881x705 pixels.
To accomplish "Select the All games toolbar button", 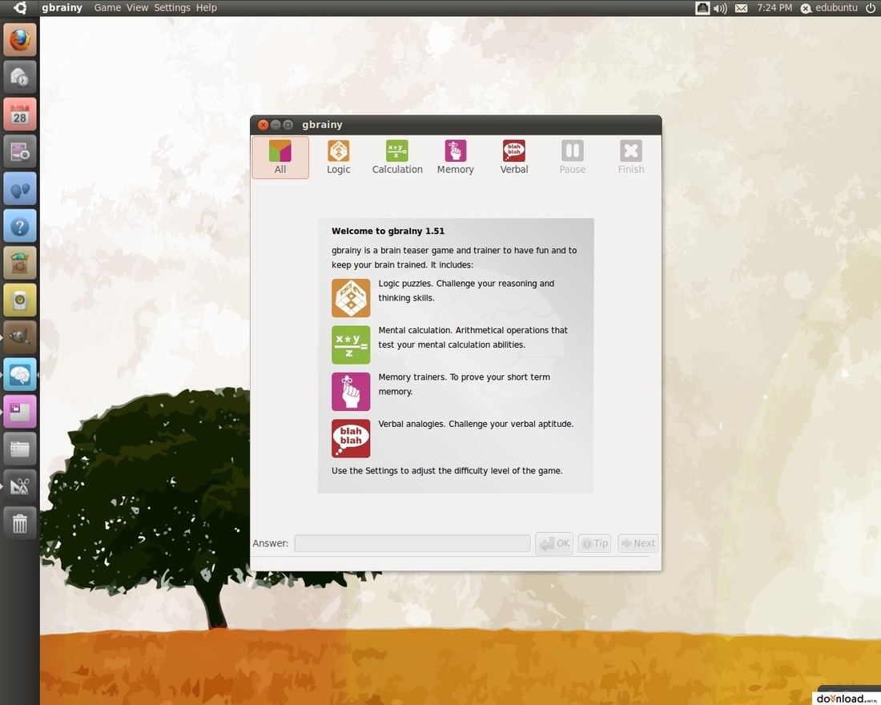I will point(280,157).
